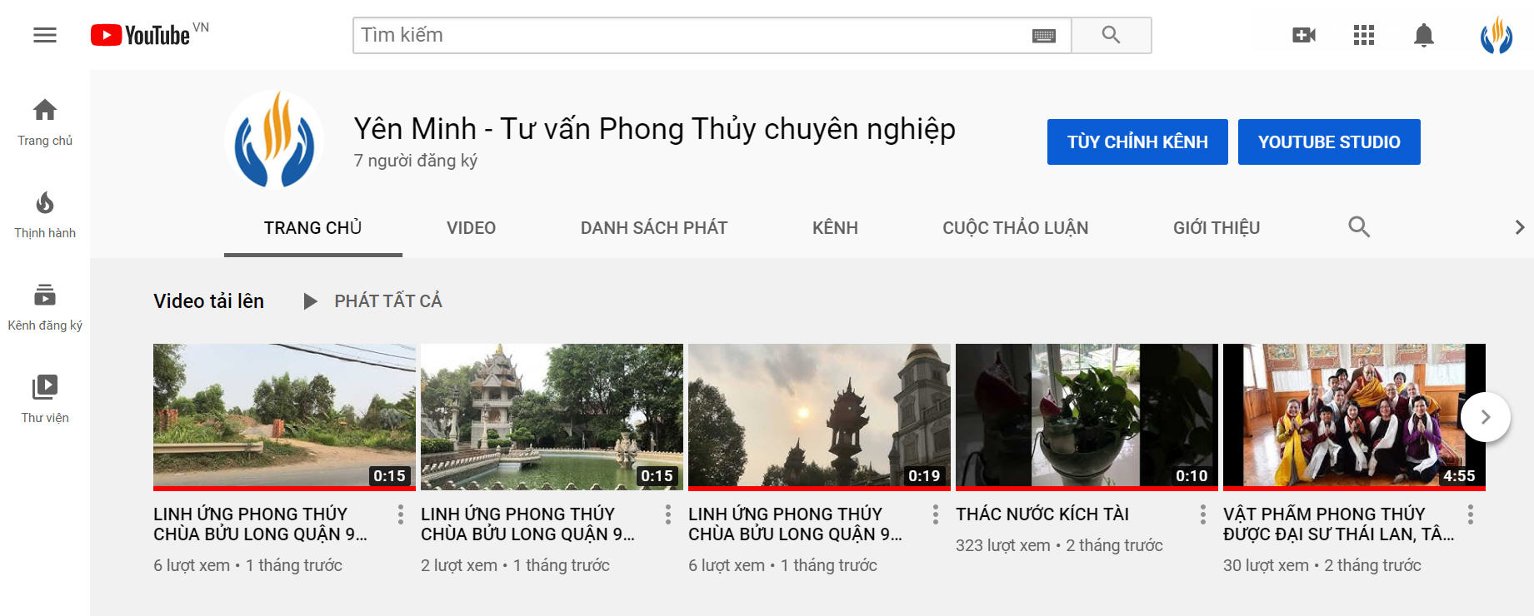The image size is (1534, 616).
Task: Open options menu for second LINH ỨNG video
Action: coord(668,514)
